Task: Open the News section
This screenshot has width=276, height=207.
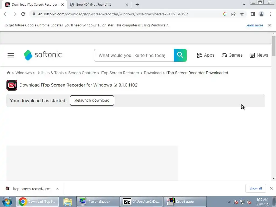Action: [x=259, y=55]
